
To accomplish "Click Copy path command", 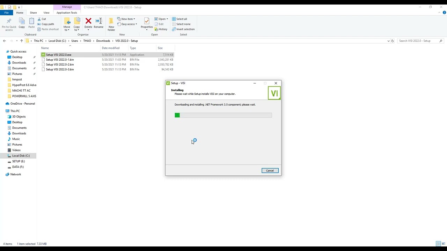I will point(46,24).
